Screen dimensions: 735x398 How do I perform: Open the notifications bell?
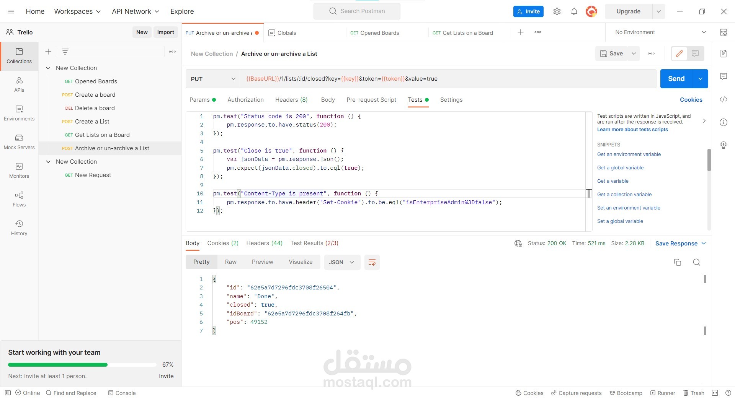tap(574, 11)
